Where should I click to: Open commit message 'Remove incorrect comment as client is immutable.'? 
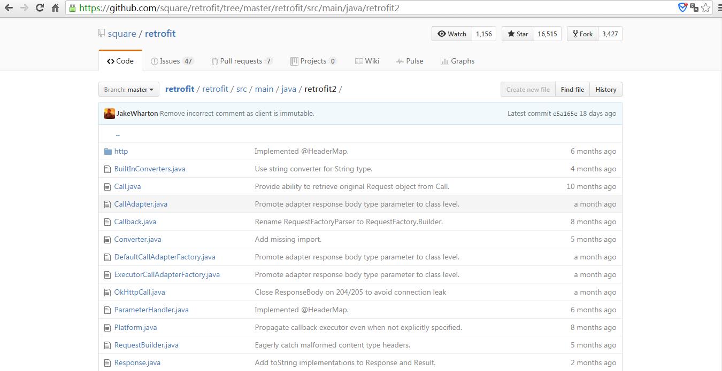[x=237, y=114]
